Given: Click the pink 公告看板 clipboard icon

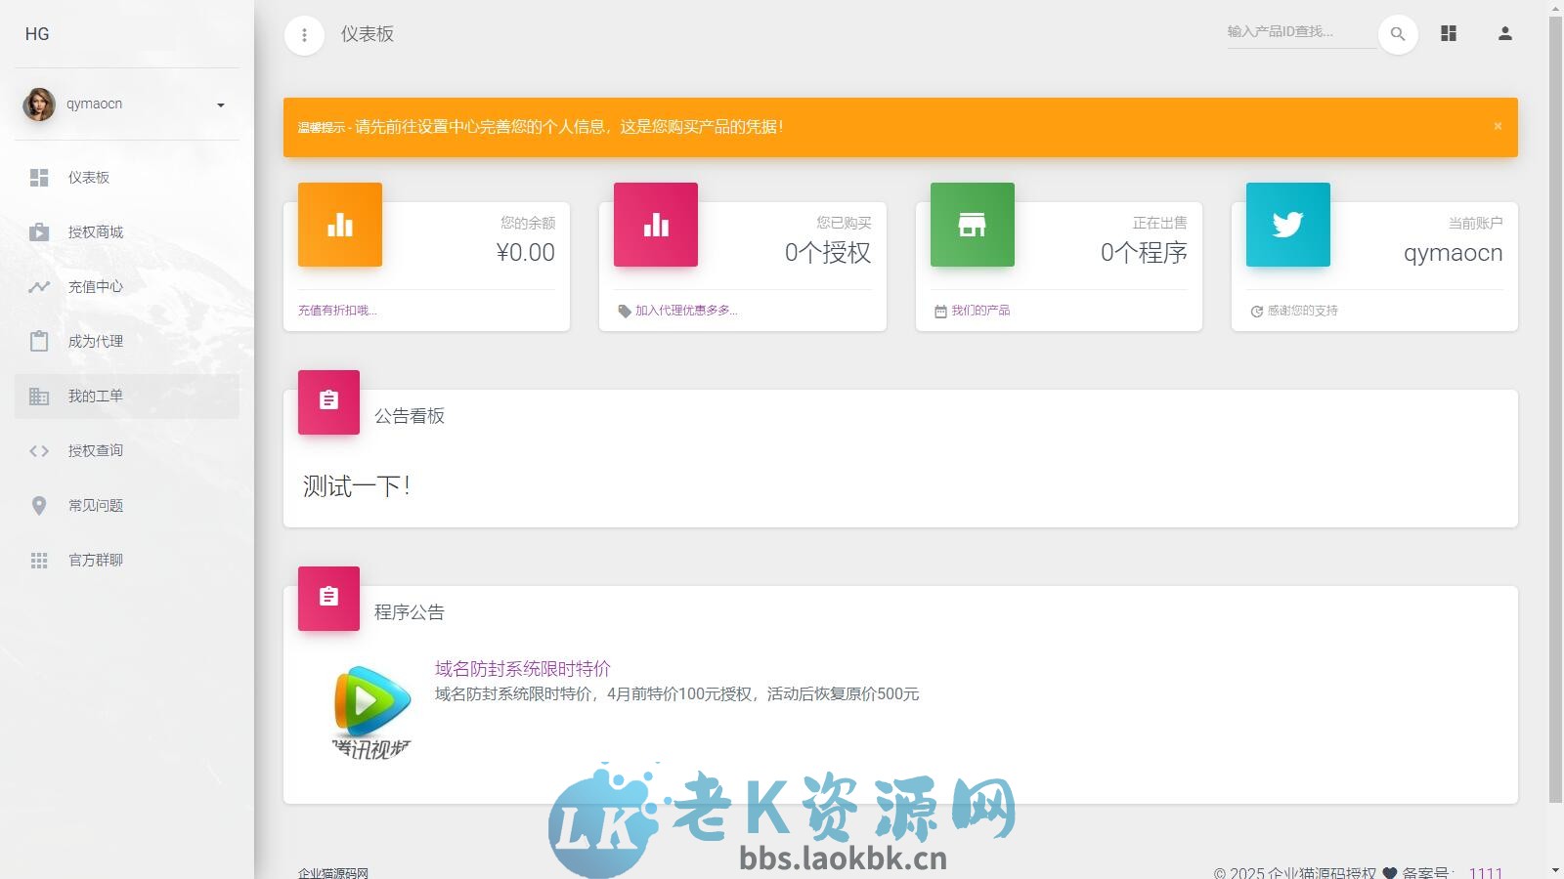Looking at the screenshot, I should pyautogui.click(x=328, y=400).
